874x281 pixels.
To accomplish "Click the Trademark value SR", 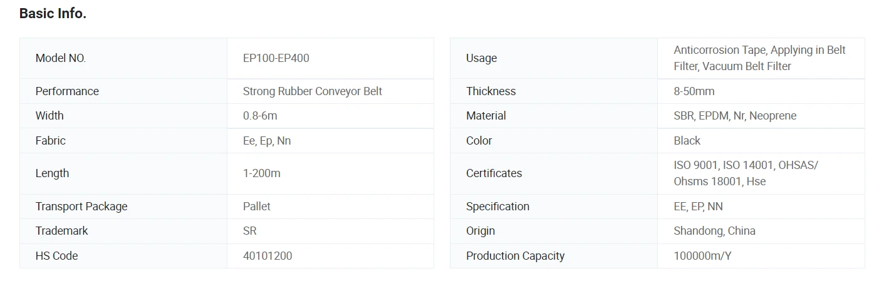I will [x=250, y=231].
